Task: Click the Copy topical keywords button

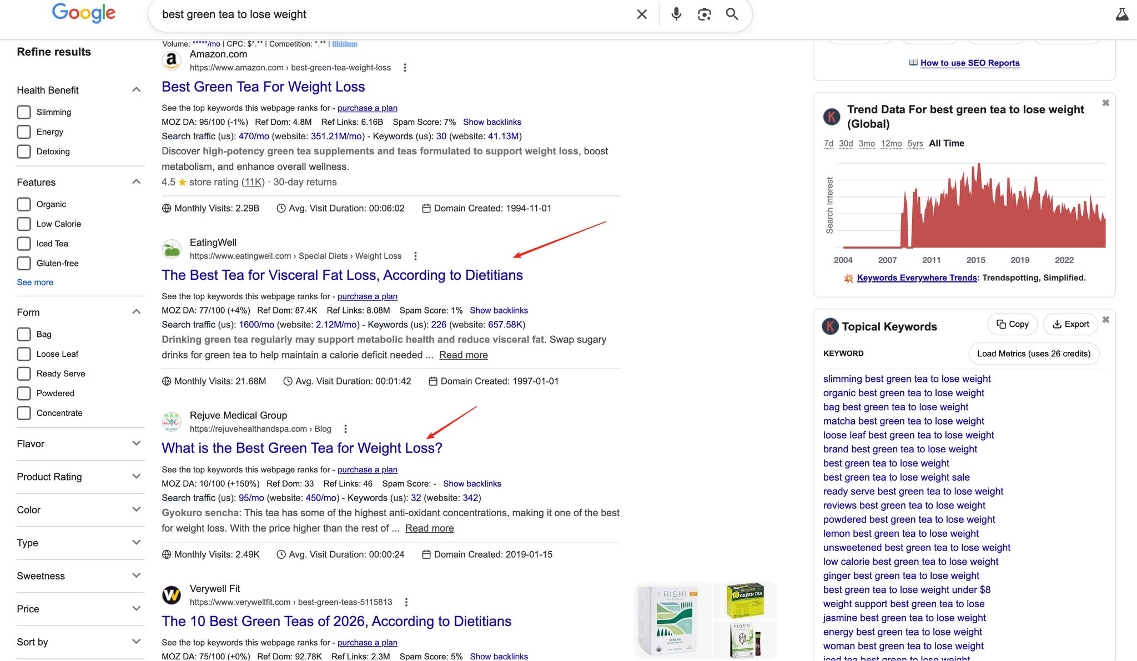Action: 1013,324
